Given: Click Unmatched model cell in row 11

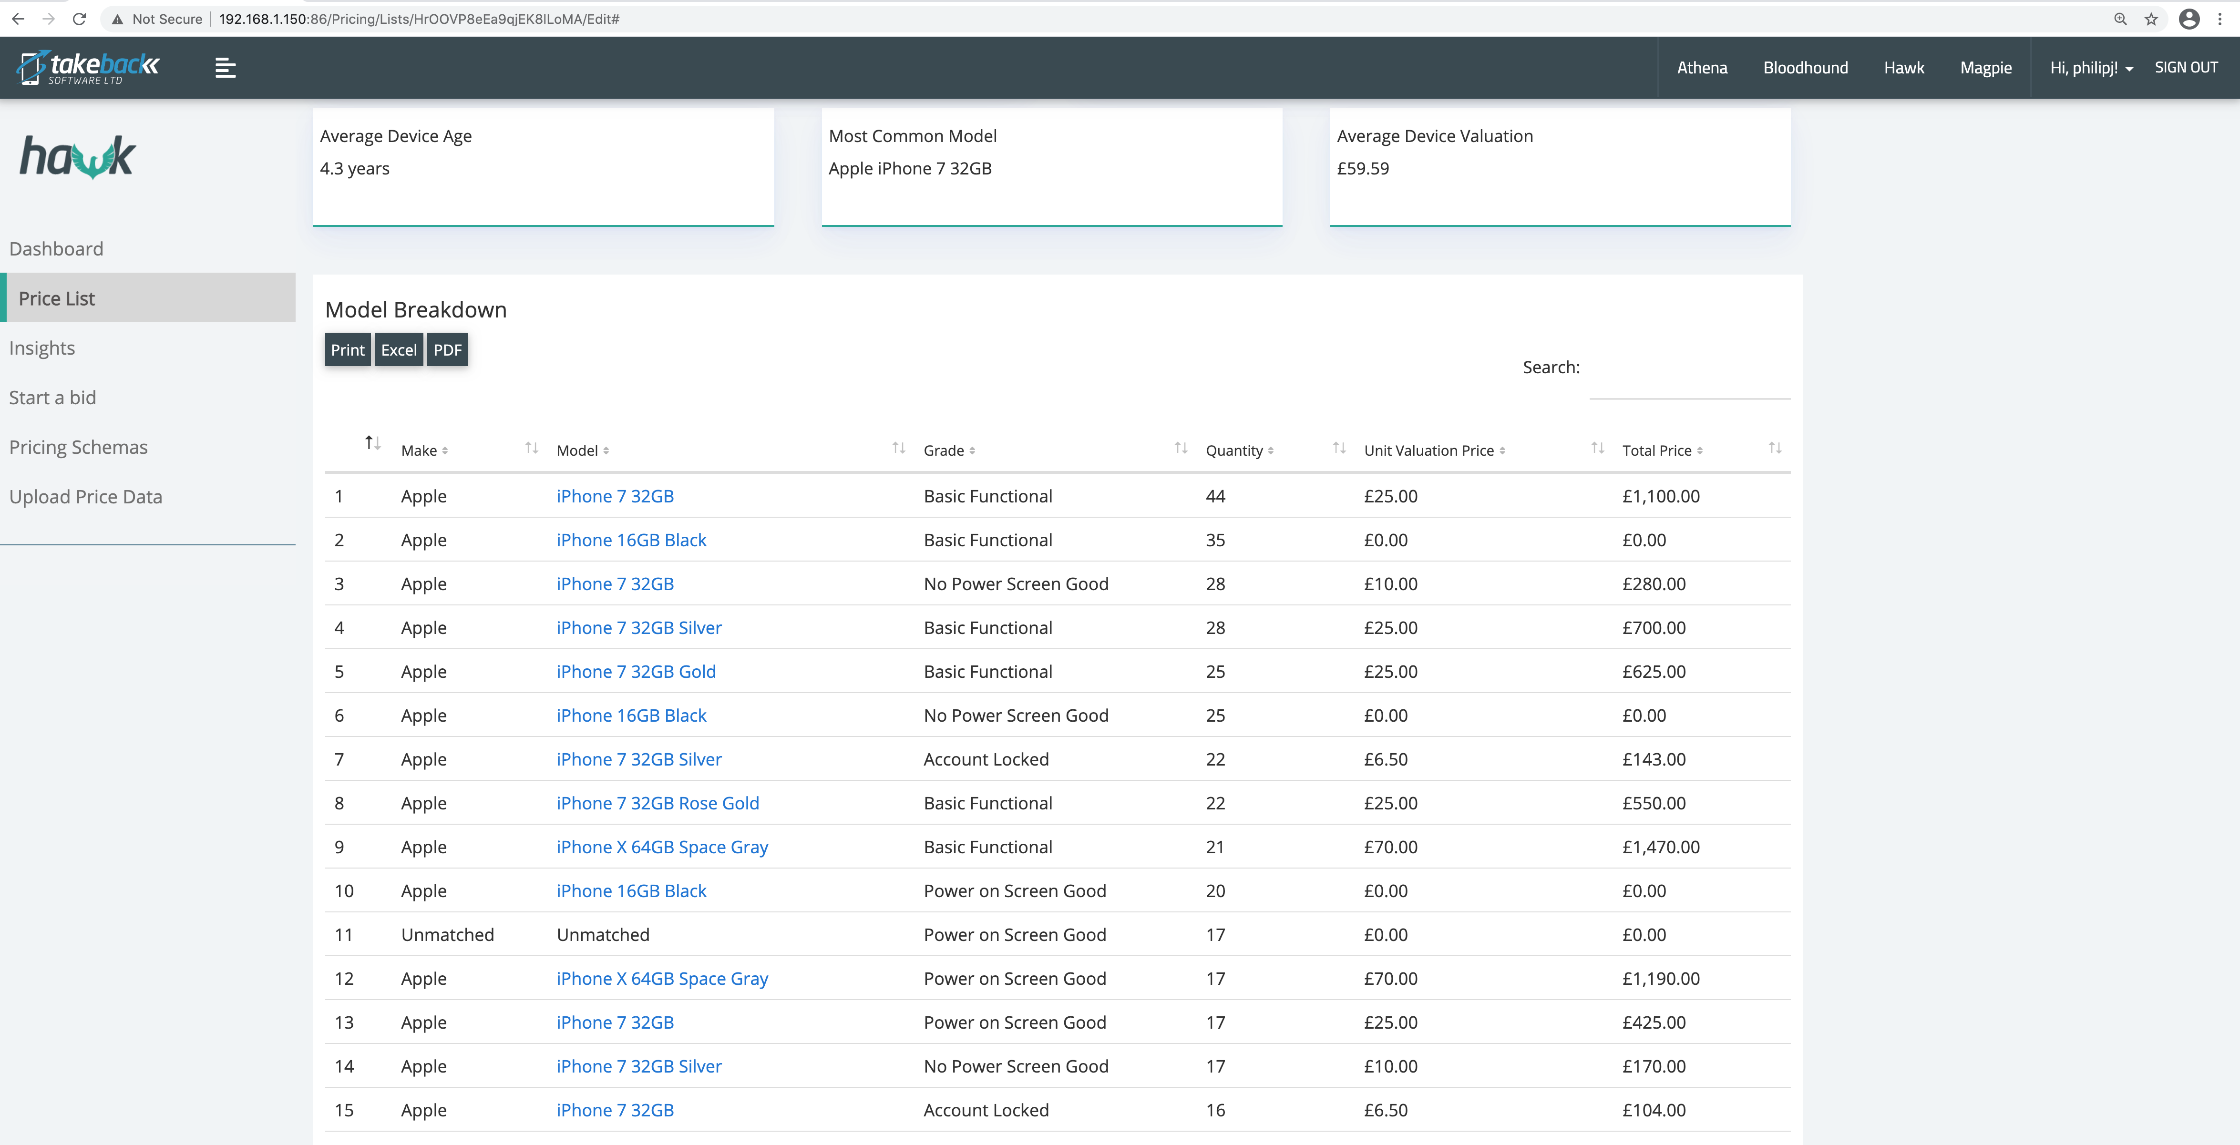Looking at the screenshot, I should 603,935.
